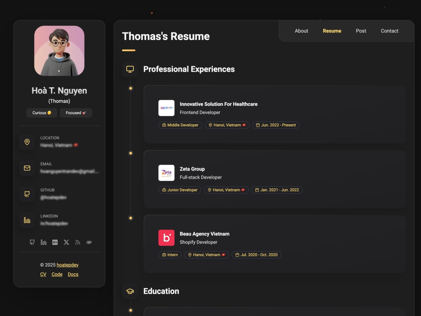
Task: Click the avatar profile picture
Action: pyautogui.click(x=59, y=51)
